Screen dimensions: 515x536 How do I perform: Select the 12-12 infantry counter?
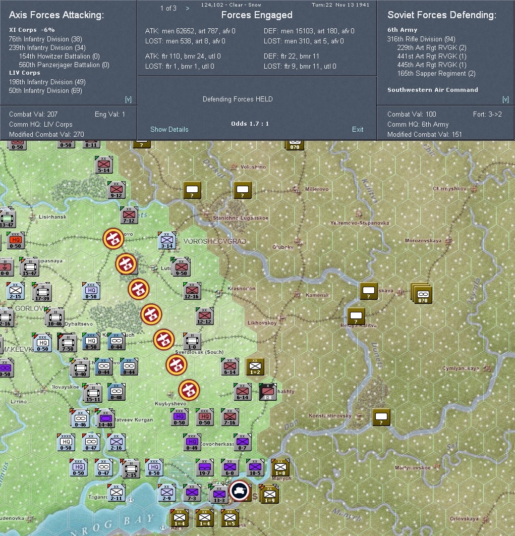(204, 316)
